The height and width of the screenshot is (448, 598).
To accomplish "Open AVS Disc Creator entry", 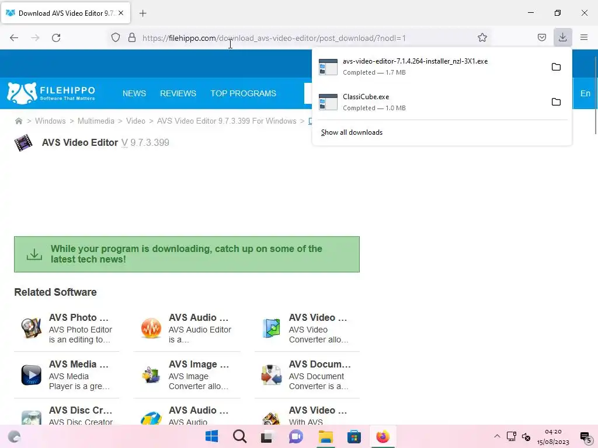I will [81, 410].
